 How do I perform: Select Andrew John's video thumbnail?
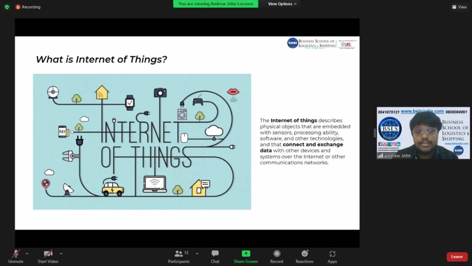[423, 133]
